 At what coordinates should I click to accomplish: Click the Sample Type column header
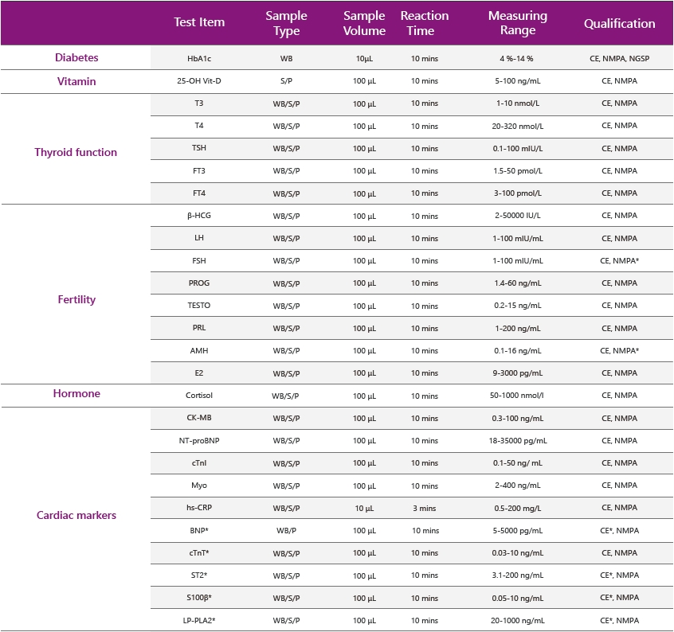[286, 23]
